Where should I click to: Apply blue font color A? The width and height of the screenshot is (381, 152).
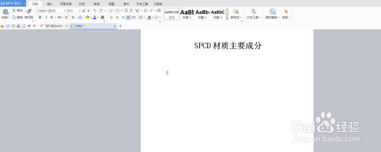pos(94,17)
